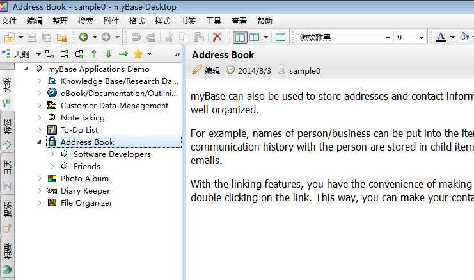Expand the Knowledge Base/Research Da... node
Viewport: 474px width, 280px height.
pyautogui.click(x=39, y=81)
